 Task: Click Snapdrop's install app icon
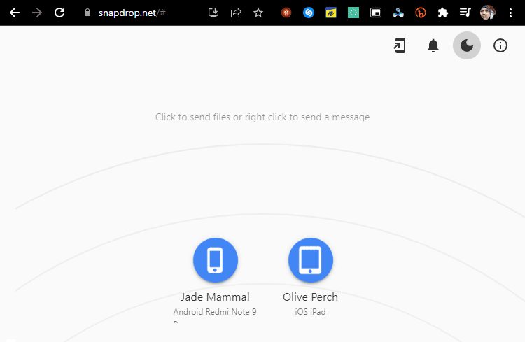[400, 45]
